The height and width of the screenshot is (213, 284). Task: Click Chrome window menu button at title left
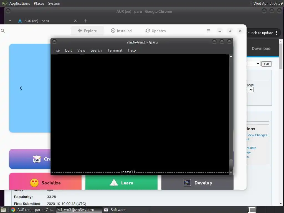click(8, 11)
